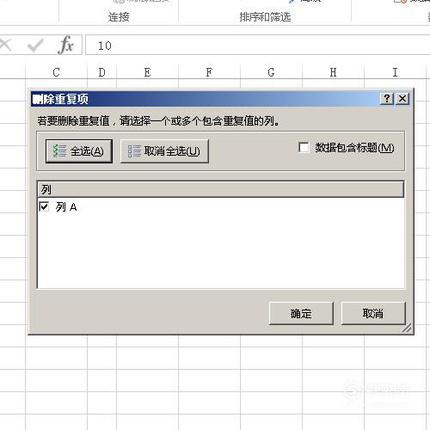Click the 排序和筛选 ribbon group label
This screenshot has height=430, width=430.
click(x=265, y=17)
